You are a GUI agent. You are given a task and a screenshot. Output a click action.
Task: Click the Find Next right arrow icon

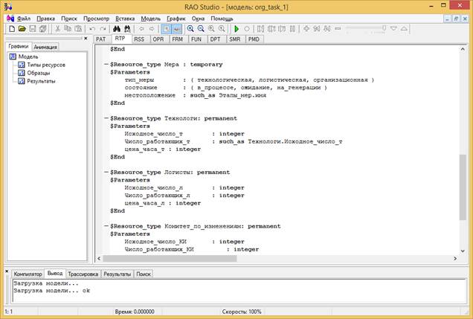pyautogui.click(x=152, y=29)
